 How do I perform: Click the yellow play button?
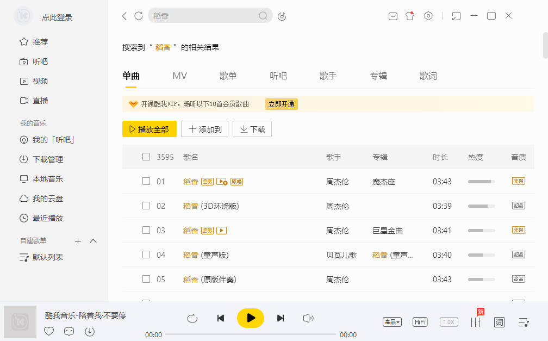pos(251,318)
